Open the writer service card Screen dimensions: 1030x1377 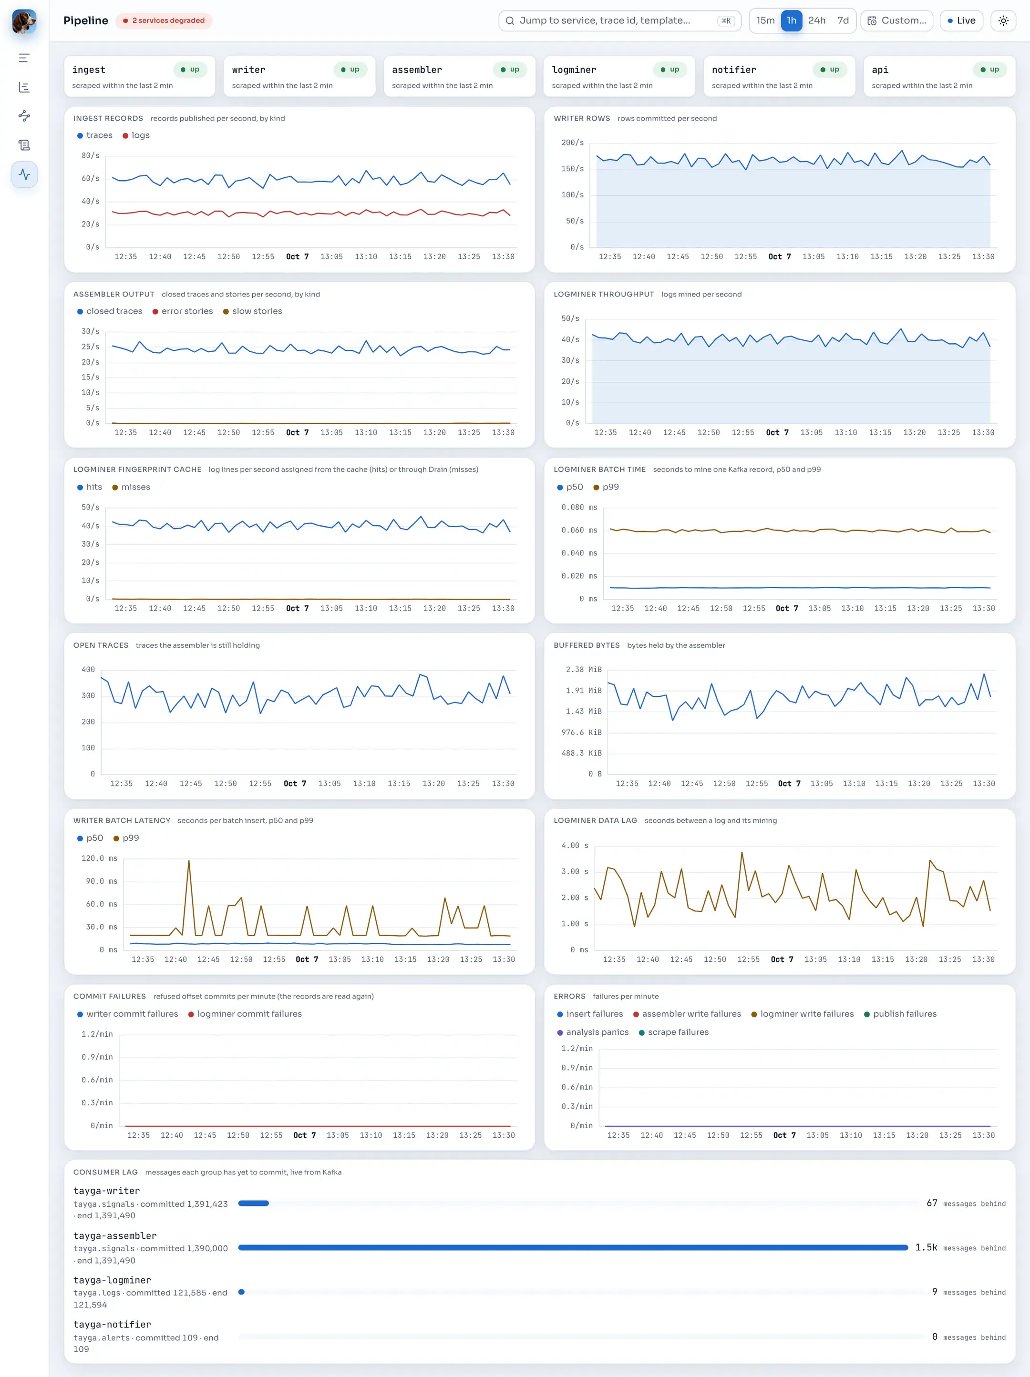pyautogui.click(x=299, y=77)
